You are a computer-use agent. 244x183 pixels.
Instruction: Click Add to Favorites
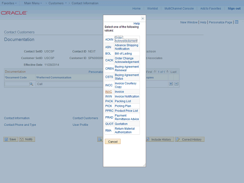210,8
